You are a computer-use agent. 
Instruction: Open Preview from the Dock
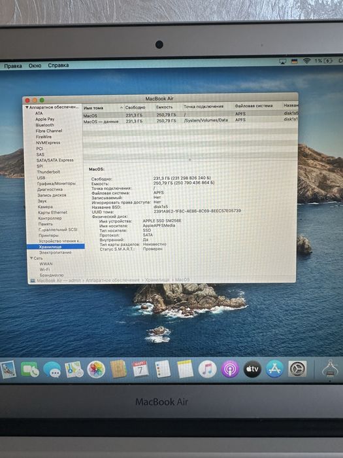[8, 370]
